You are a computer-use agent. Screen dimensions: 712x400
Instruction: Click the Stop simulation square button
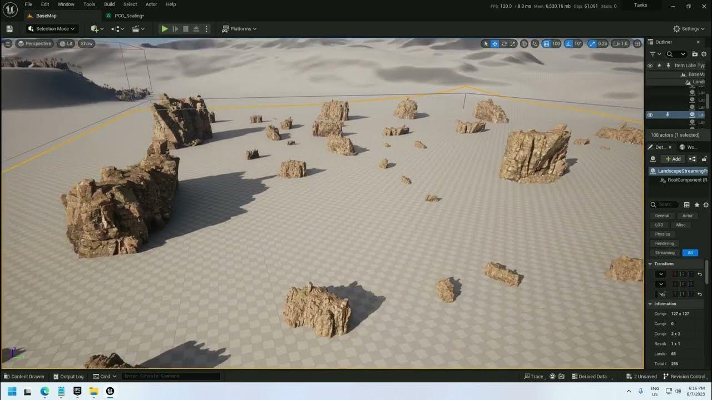pyautogui.click(x=186, y=29)
